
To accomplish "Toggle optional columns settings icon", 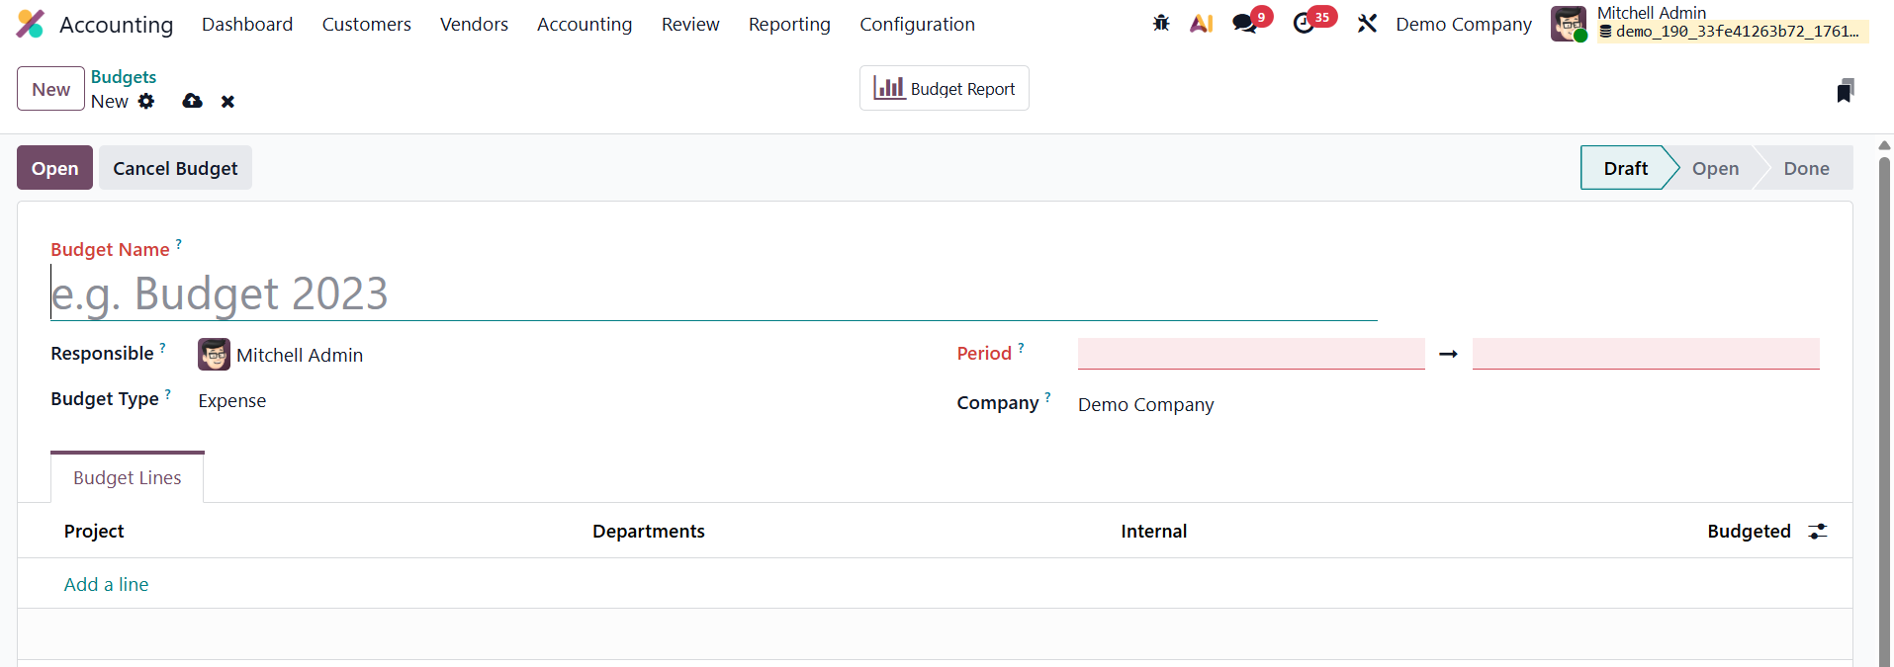I will click(x=1817, y=532).
